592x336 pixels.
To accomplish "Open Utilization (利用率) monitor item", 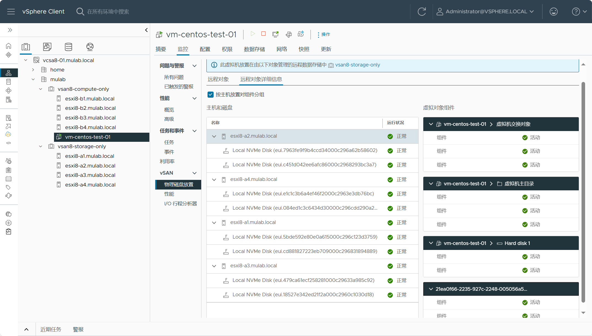I will tap(167, 161).
